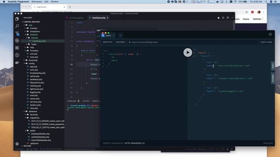Click the split editor icon
The height and width of the screenshot is (157, 280).
pos(227,18)
